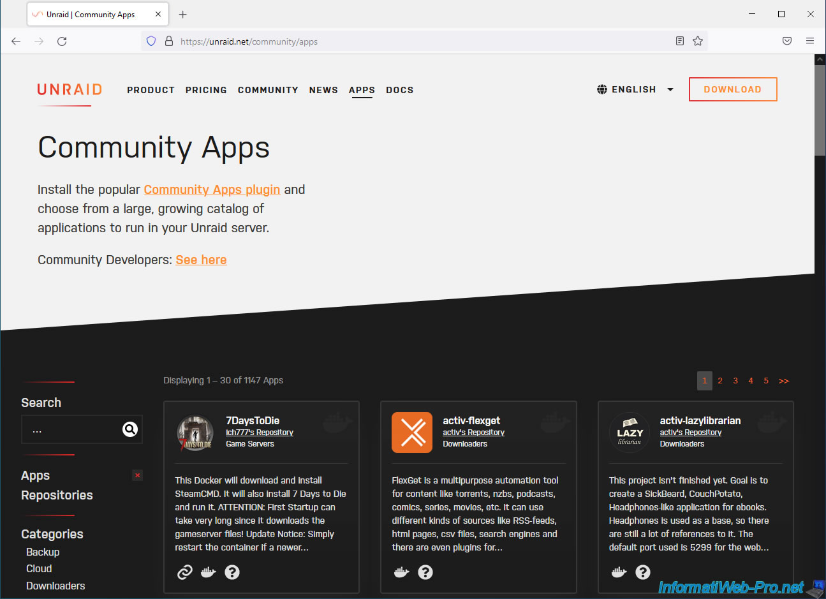Toggle reader view icon in address bar
This screenshot has height=599, width=826.
[680, 41]
